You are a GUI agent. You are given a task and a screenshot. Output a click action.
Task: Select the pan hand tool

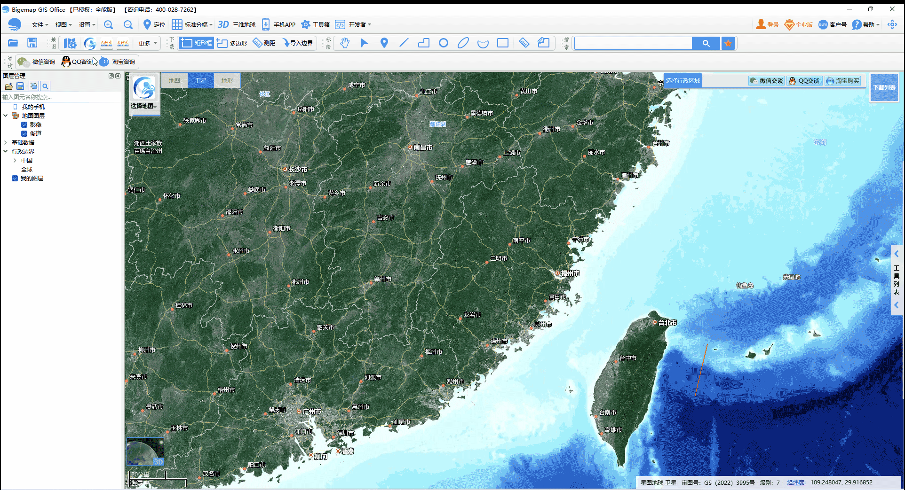[345, 43]
